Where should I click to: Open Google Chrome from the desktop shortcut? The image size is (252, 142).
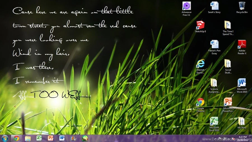tap(200, 102)
